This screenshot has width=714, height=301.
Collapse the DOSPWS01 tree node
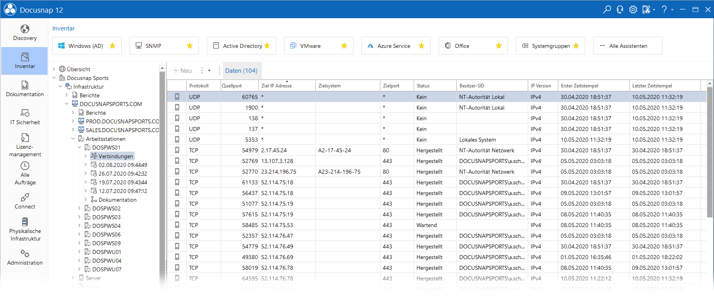(80, 148)
